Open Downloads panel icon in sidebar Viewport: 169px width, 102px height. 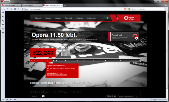pos(3,29)
